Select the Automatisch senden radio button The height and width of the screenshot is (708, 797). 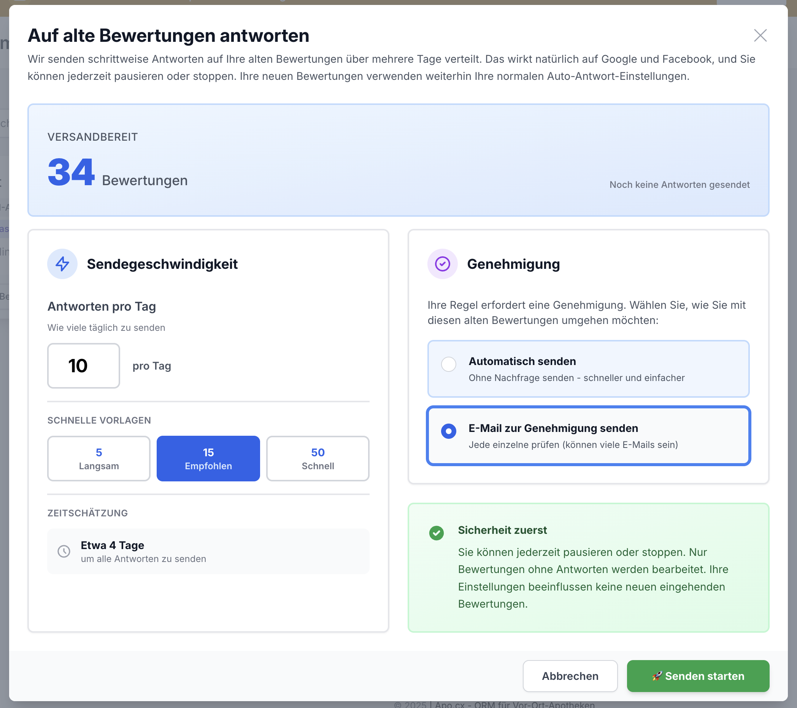coord(448,364)
